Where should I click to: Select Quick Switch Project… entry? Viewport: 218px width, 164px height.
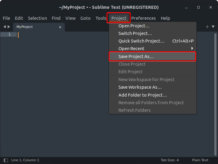(x=153, y=41)
